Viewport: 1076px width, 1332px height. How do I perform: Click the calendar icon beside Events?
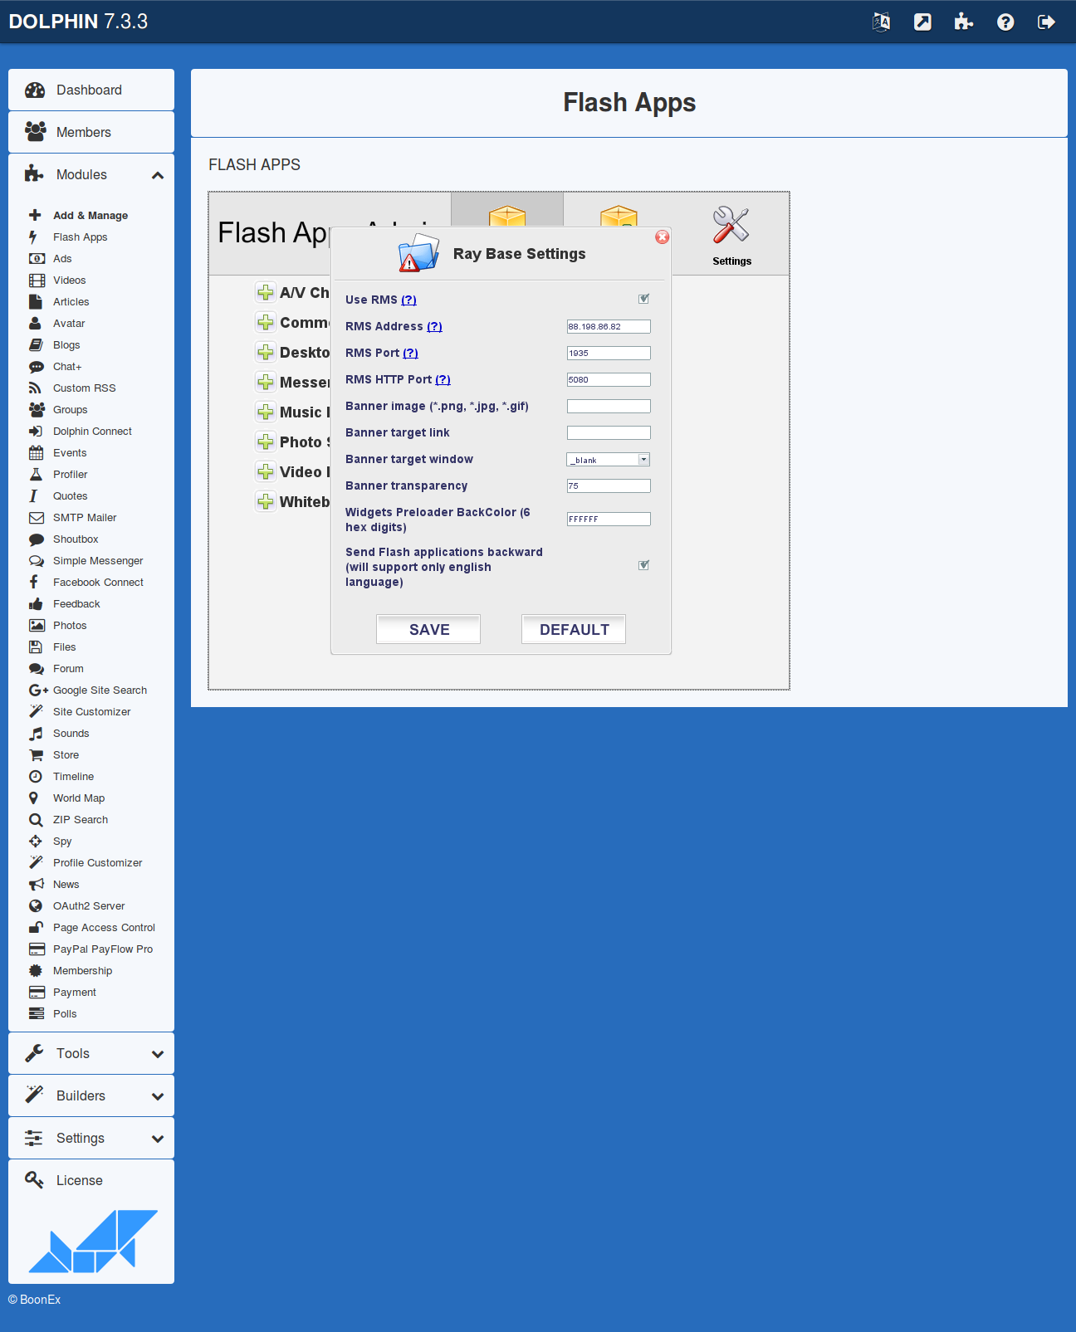[x=36, y=453]
